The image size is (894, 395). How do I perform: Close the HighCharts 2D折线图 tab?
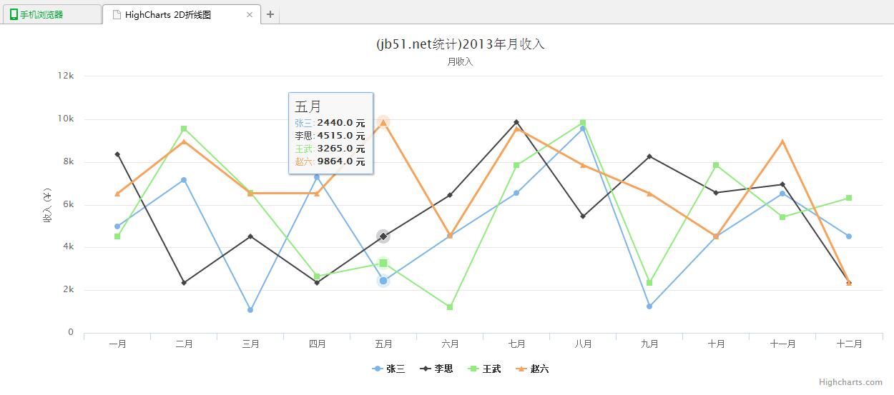(249, 14)
